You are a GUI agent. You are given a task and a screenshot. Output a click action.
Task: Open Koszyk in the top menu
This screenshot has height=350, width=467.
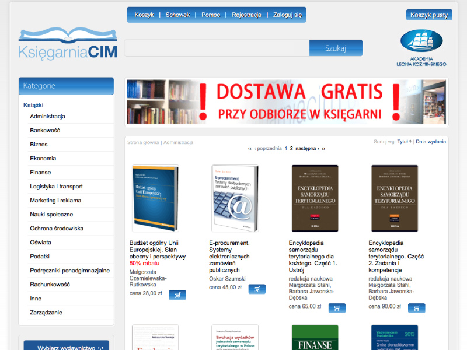144,15
